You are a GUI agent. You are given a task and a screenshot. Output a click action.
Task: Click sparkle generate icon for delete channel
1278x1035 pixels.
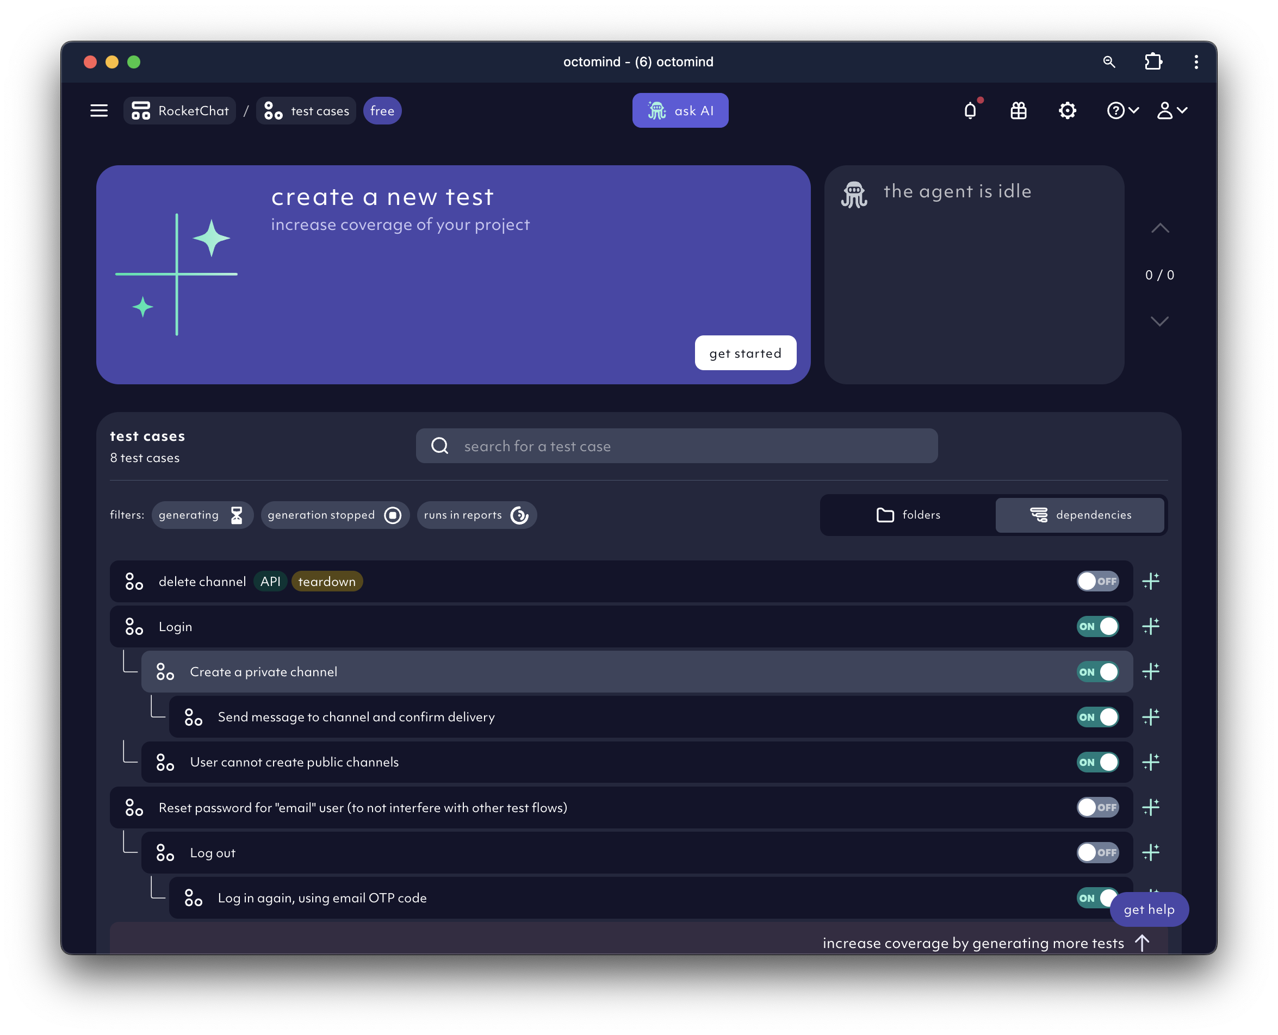(1151, 581)
